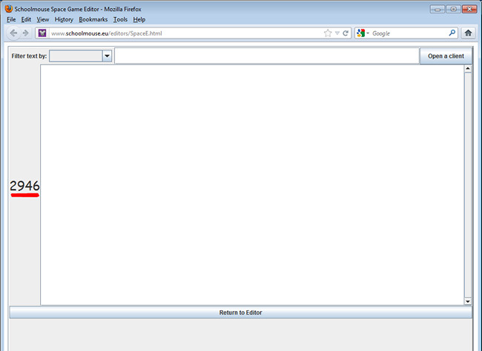Click the Google search input box
482x351 pixels.
coord(408,33)
